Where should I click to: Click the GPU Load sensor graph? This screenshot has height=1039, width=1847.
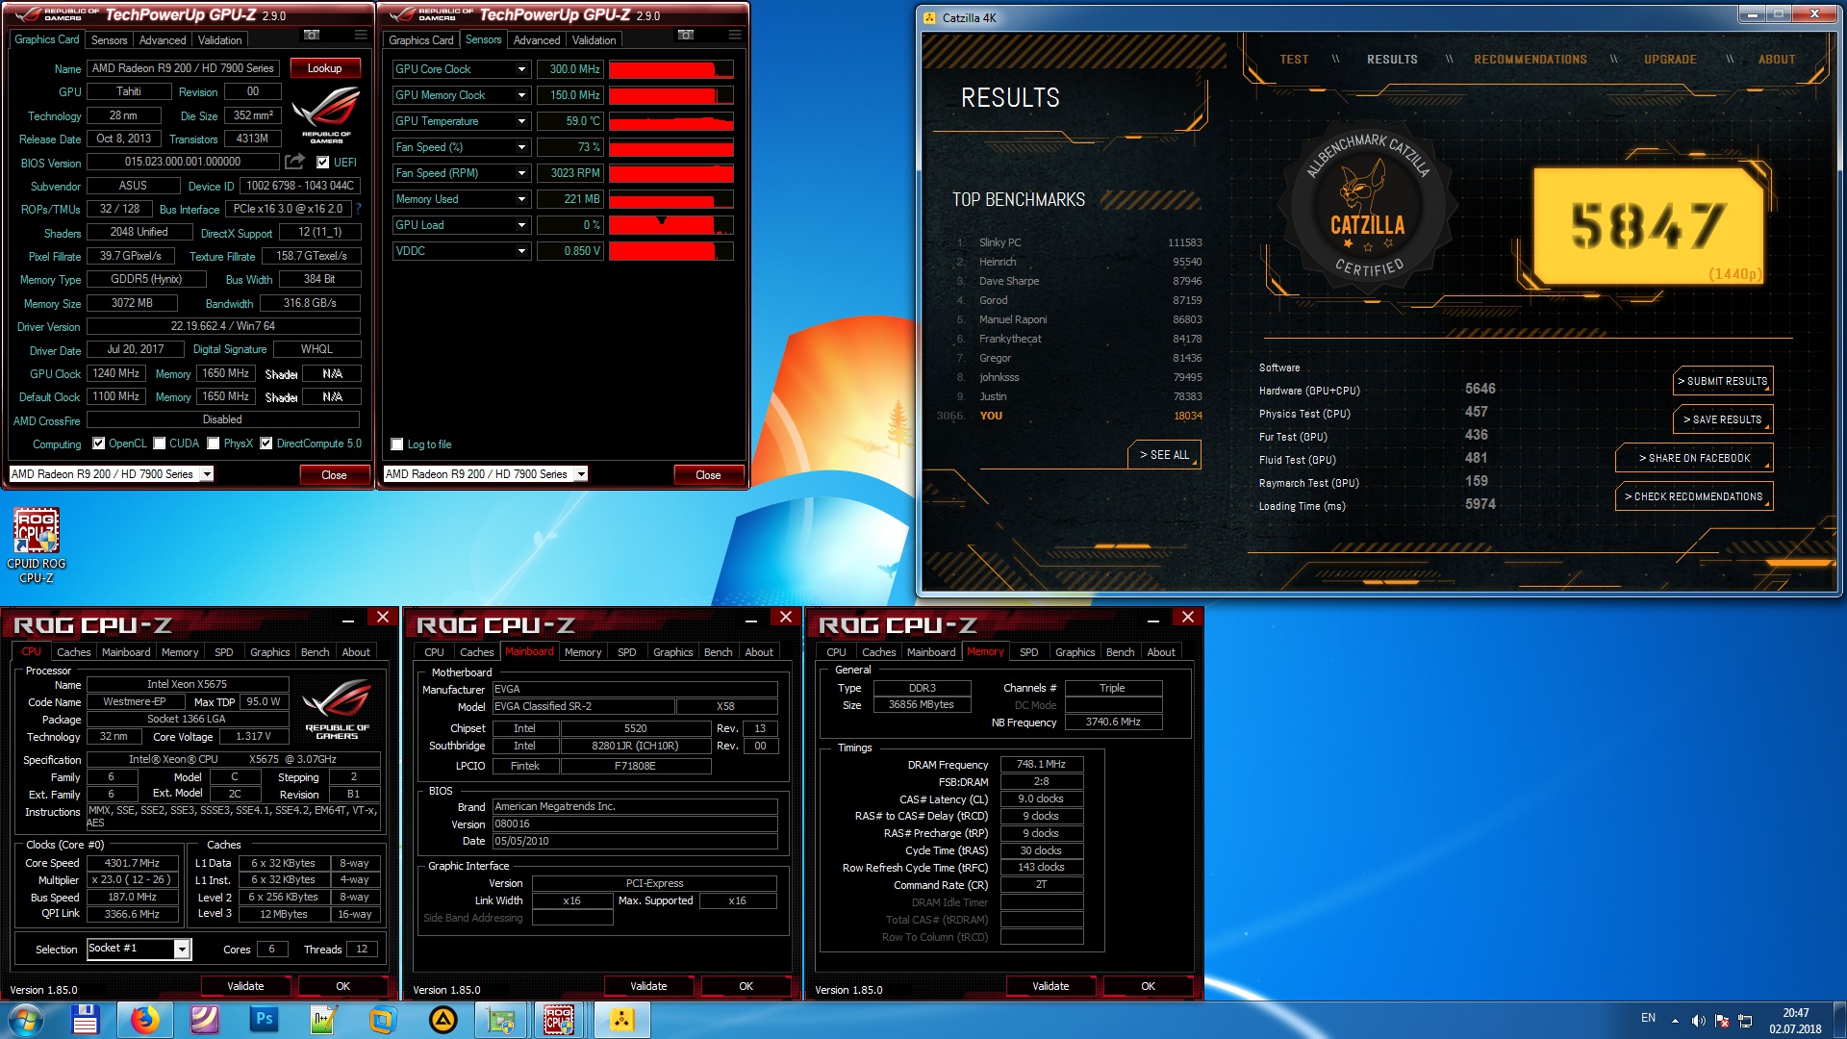coord(670,225)
